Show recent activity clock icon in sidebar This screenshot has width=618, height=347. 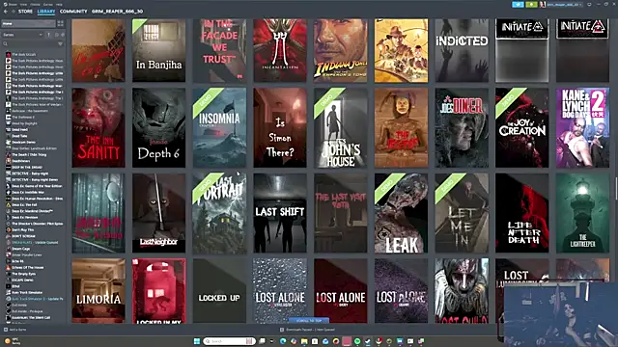(56, 35)
